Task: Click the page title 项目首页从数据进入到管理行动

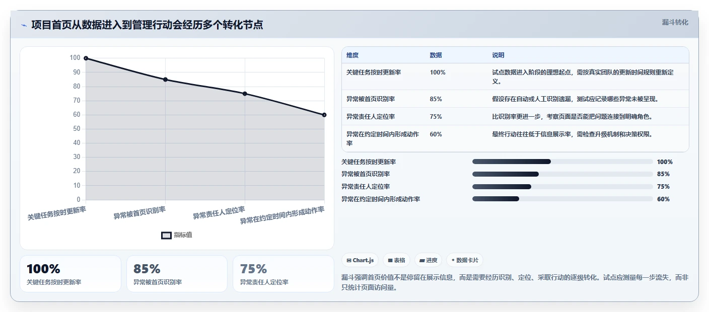Action: pos(147,25)
